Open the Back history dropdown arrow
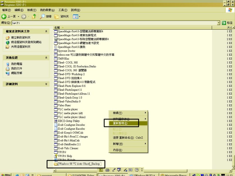 19,16
